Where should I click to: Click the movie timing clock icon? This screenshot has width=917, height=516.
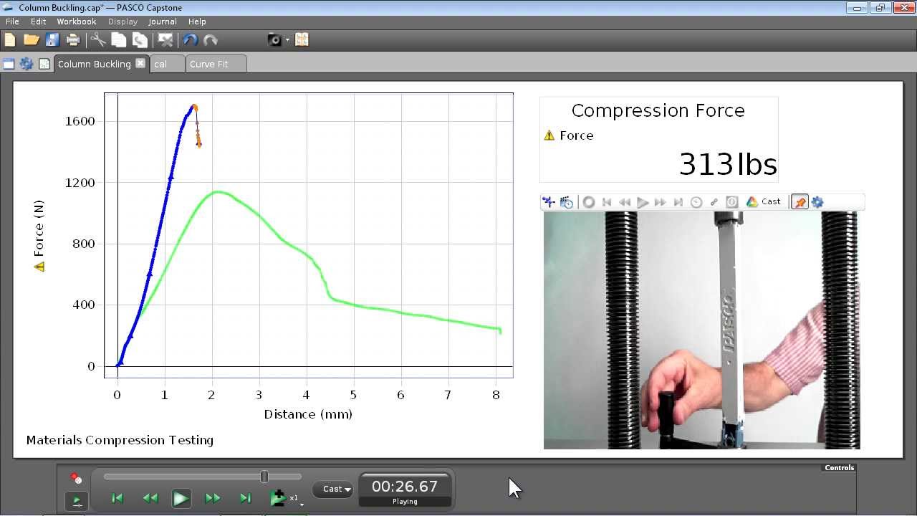[x=567, y=202]
